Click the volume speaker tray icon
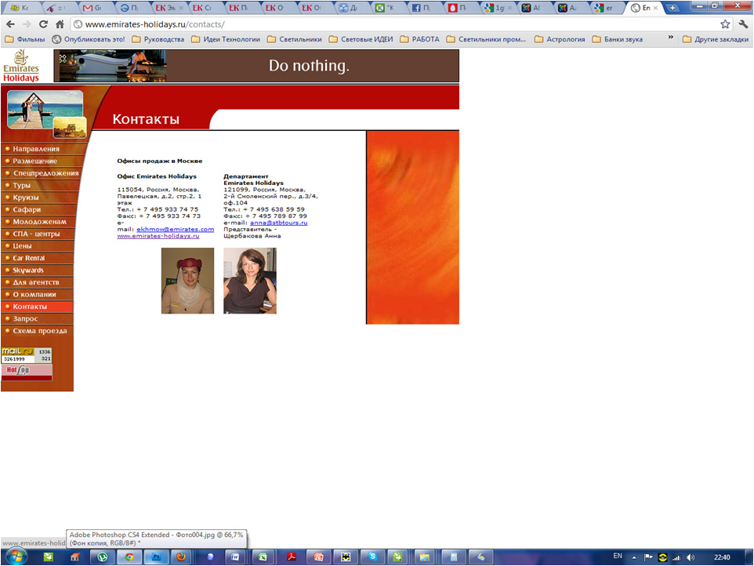The image size is (754, 566). tap(691, 557)
